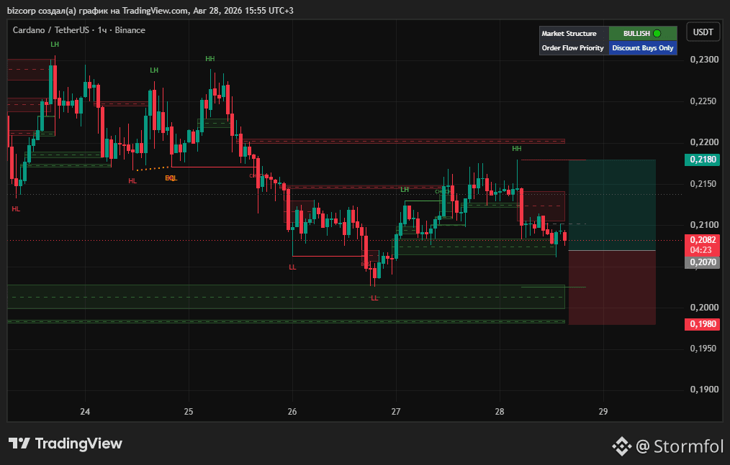Screen dimensions: 730x465
Task: Click date 24 on the time axis
Action: [85, 412]
